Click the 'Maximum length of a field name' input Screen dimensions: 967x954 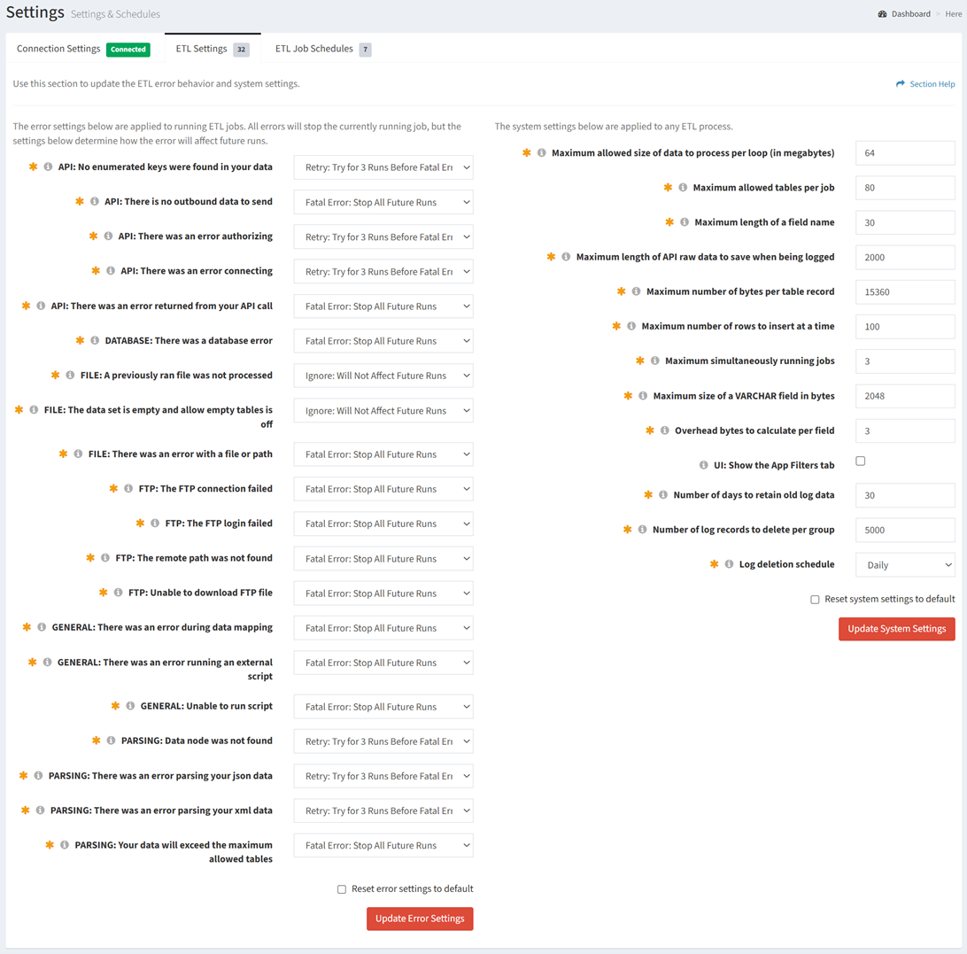tap(905, 222)
